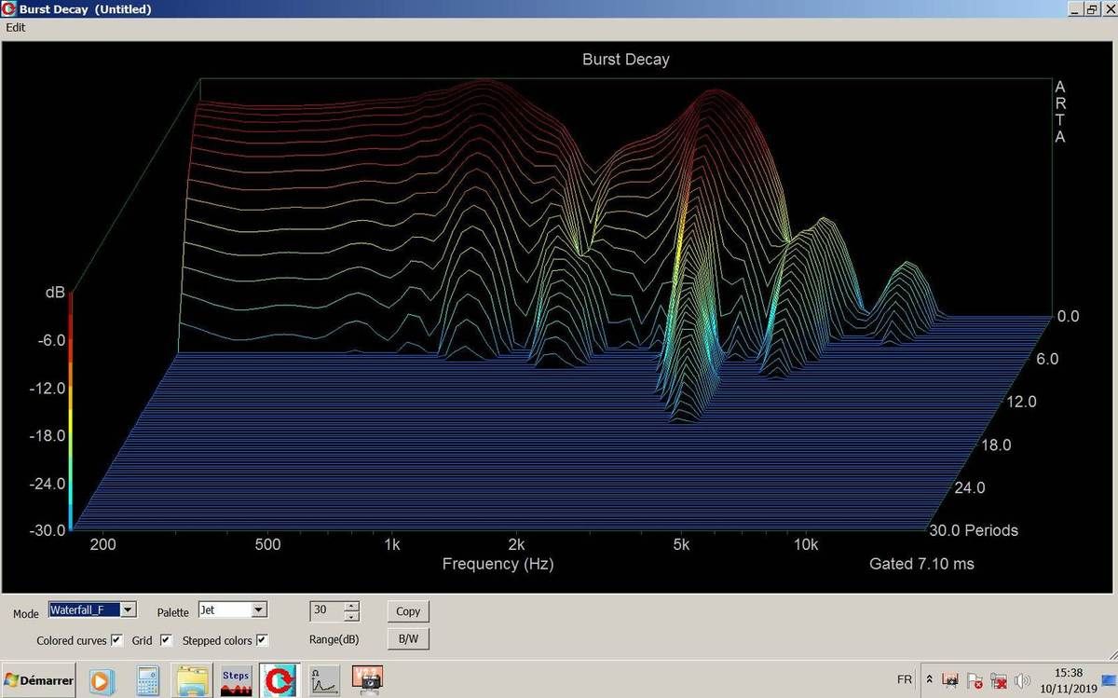Viewport: 1118px width, 698px height.
Task: Open the ARTA app in the taskbar
Action: pos(279,680)
